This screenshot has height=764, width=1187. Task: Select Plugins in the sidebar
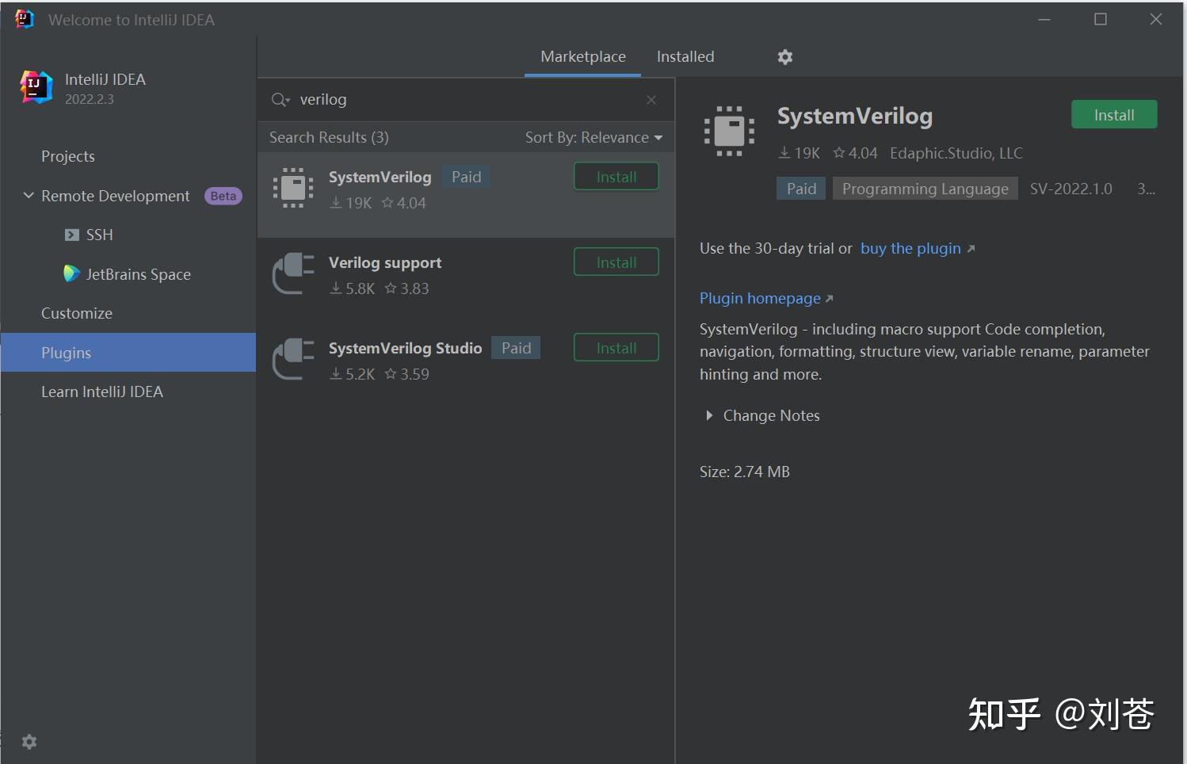point(128,352)
